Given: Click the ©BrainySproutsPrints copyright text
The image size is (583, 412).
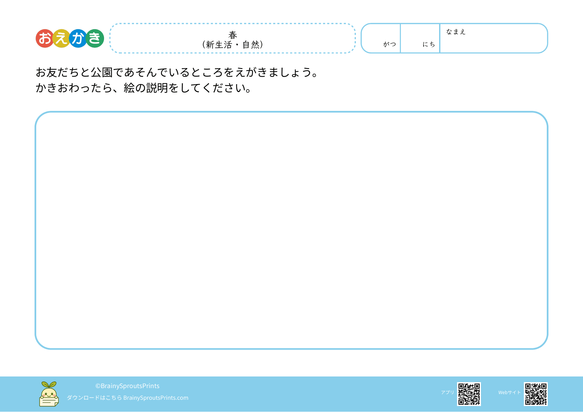Looking at the screenshot, I should coord(127,386).
